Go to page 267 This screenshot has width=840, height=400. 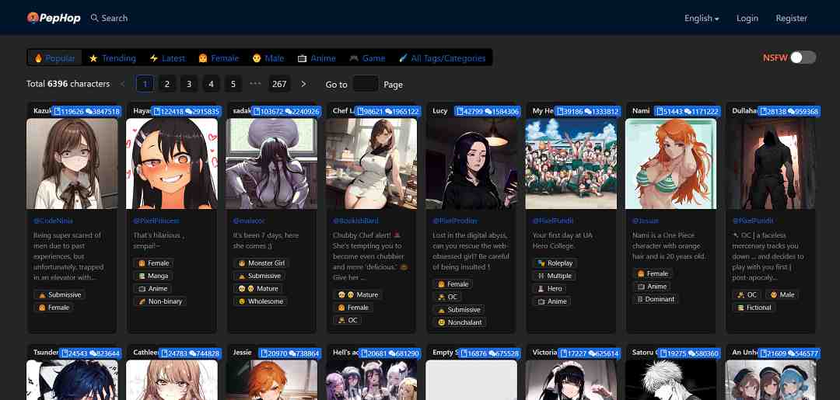(279, 84)
